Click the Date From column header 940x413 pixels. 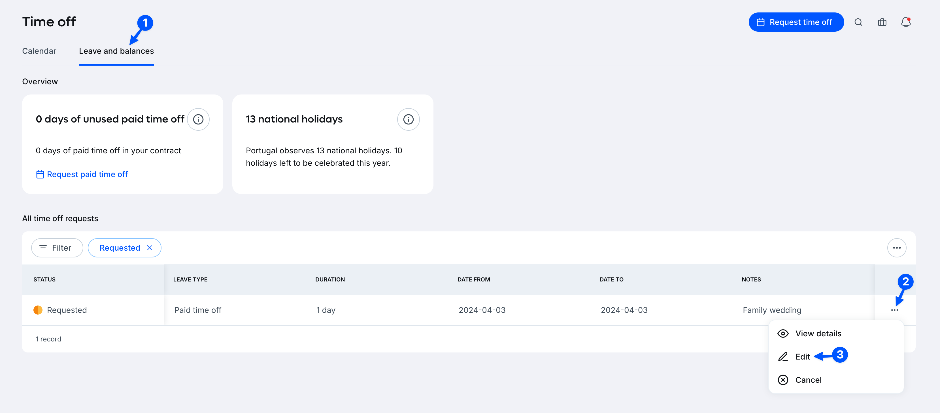click(x=473, y=279)
